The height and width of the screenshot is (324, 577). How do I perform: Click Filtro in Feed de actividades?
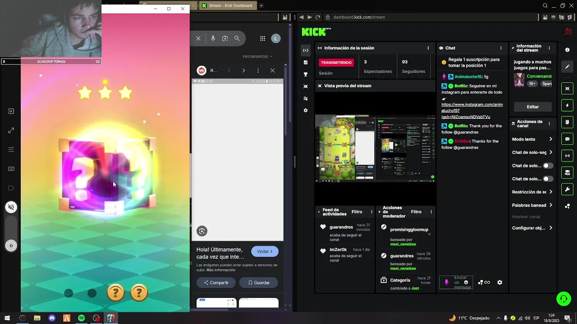[x=357, y=212]
